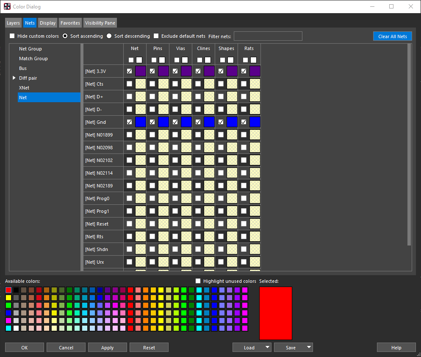Open the Load dropdown arrow
This screenshot has width=421, height=357.
(x=267, y=347)
